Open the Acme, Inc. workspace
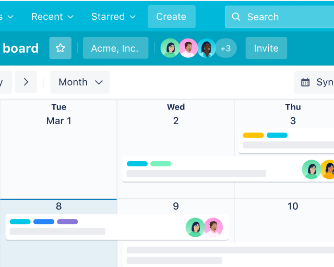The width and height of the screenshot is (334, 267). point(115,48)
